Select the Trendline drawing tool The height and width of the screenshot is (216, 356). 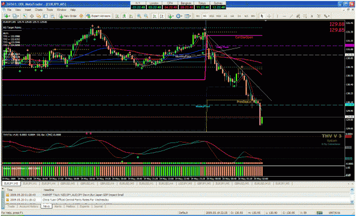pyautogui.click(x=291, y=16)
